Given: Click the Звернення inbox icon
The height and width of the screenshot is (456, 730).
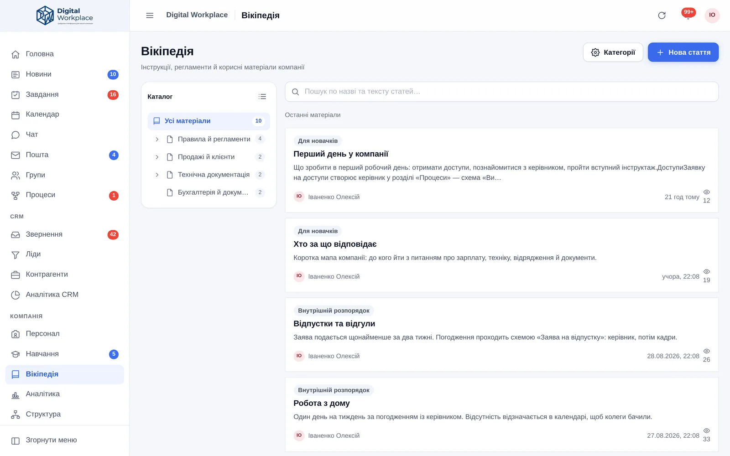Looking at the screenshot, I should (16, 235).
